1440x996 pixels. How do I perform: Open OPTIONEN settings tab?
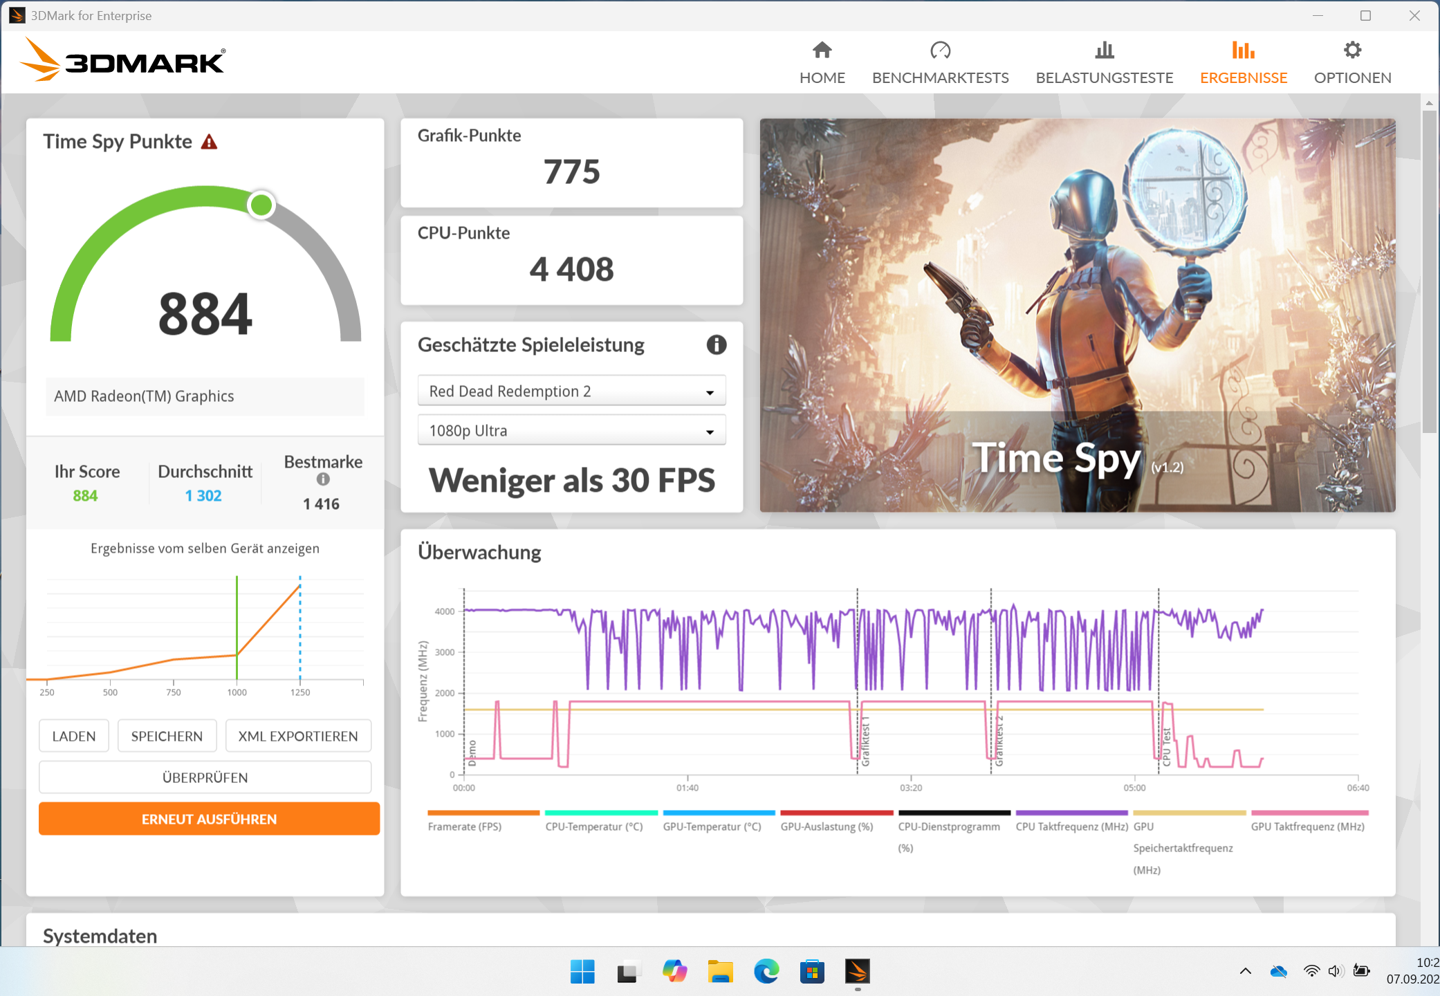click(x=1352, y=63)
